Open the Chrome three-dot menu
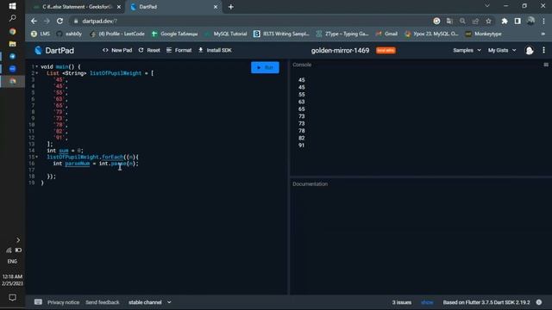The width and height of the screenshot is (552, 310). (x=543, y=21)
